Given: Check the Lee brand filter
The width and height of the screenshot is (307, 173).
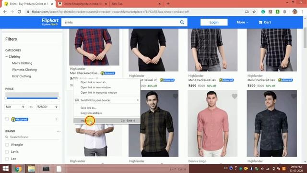Looking at the screenshot, I should tap(7, 159).
